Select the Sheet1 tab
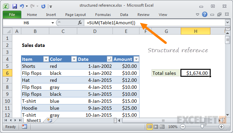 (34, 120)
